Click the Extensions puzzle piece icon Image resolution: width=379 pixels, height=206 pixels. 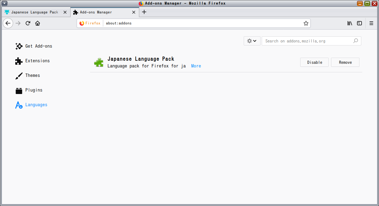[x=19, y=61]
